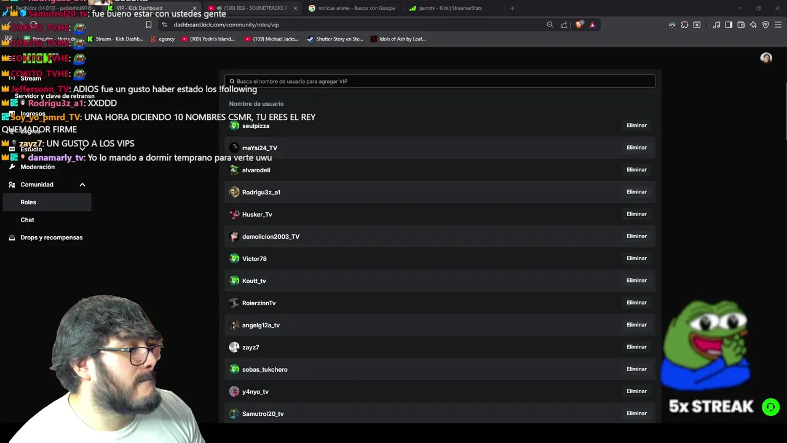Open Drops y recompensas section

pos(52,237)
